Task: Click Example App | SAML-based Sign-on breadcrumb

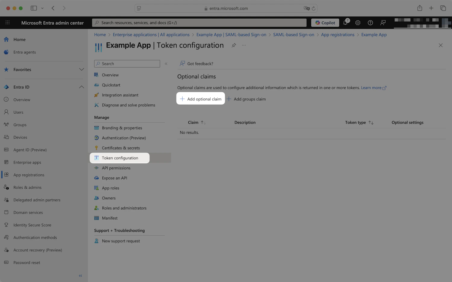Action: pyautogui.click(x=231, y=35)
